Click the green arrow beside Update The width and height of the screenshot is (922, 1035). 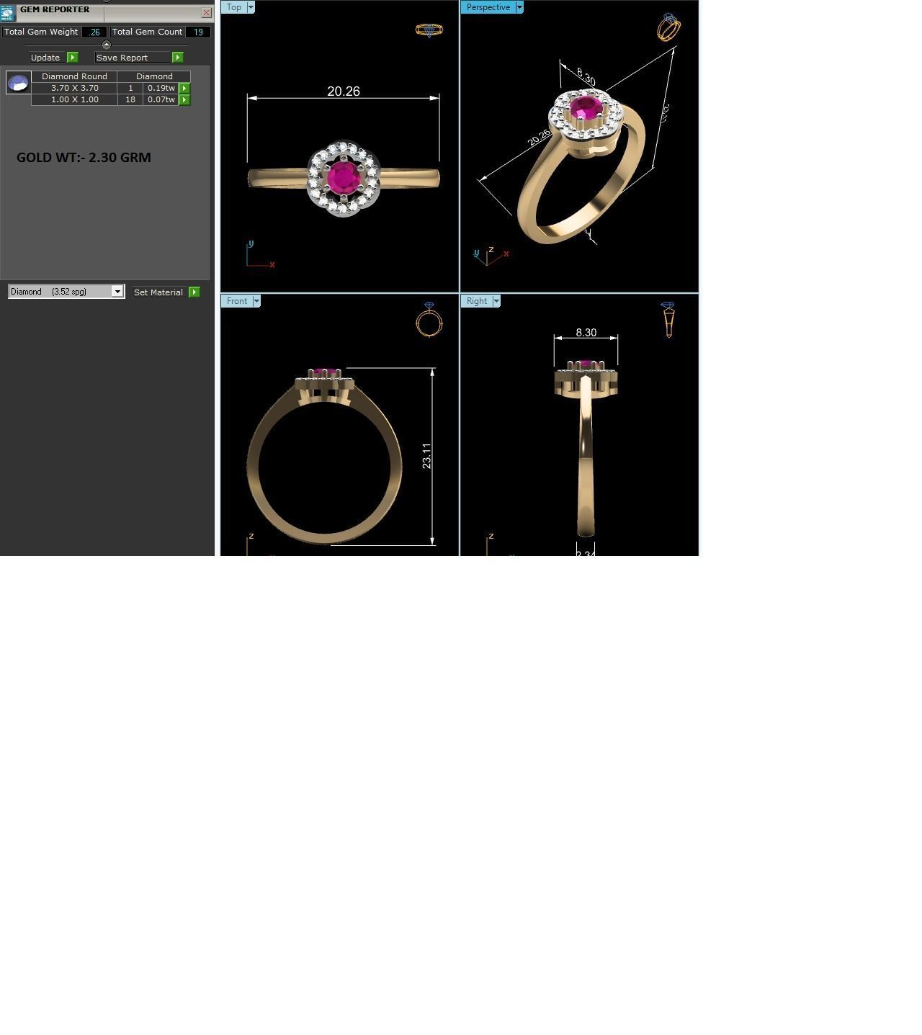click(73, 58)
